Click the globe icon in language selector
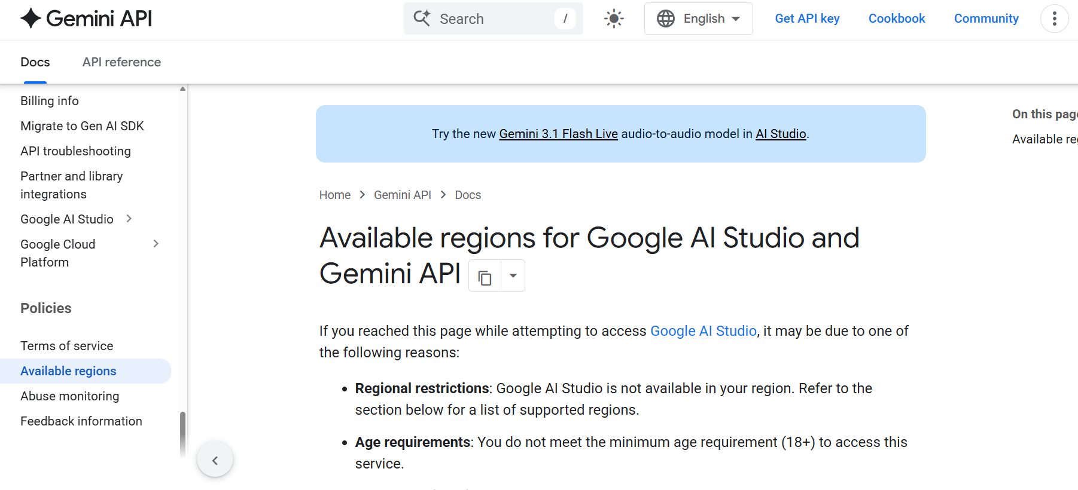 coord(666,19)
